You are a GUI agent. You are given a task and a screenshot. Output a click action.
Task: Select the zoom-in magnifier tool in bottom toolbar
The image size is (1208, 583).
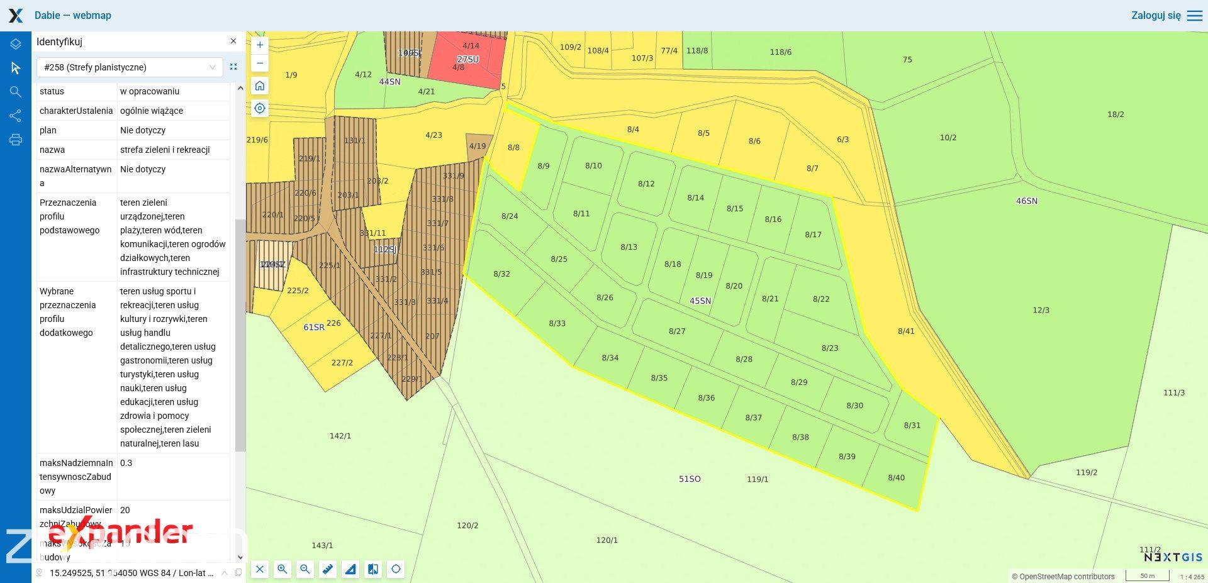pos(282,569)
